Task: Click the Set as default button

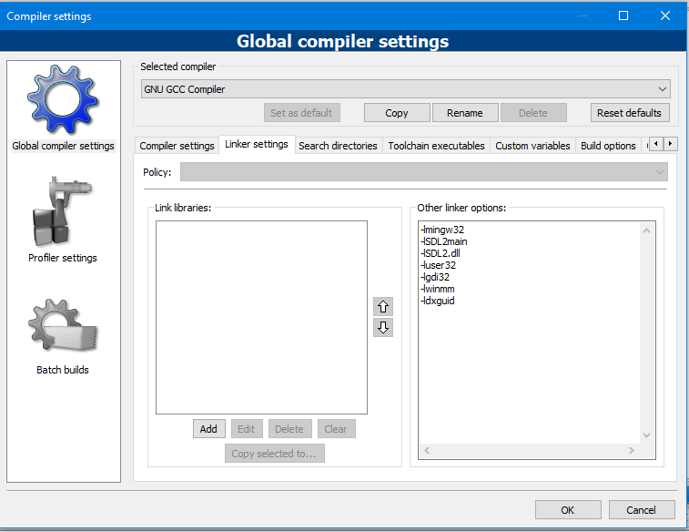Action: tap(302, 113)
